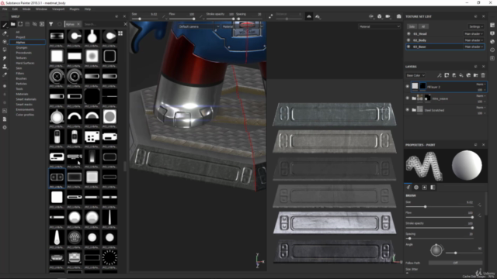Remove the Alphas filter tag
497x279 pixels.
click(78, 24)
